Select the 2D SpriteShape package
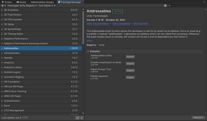 (x=41, y=29)
